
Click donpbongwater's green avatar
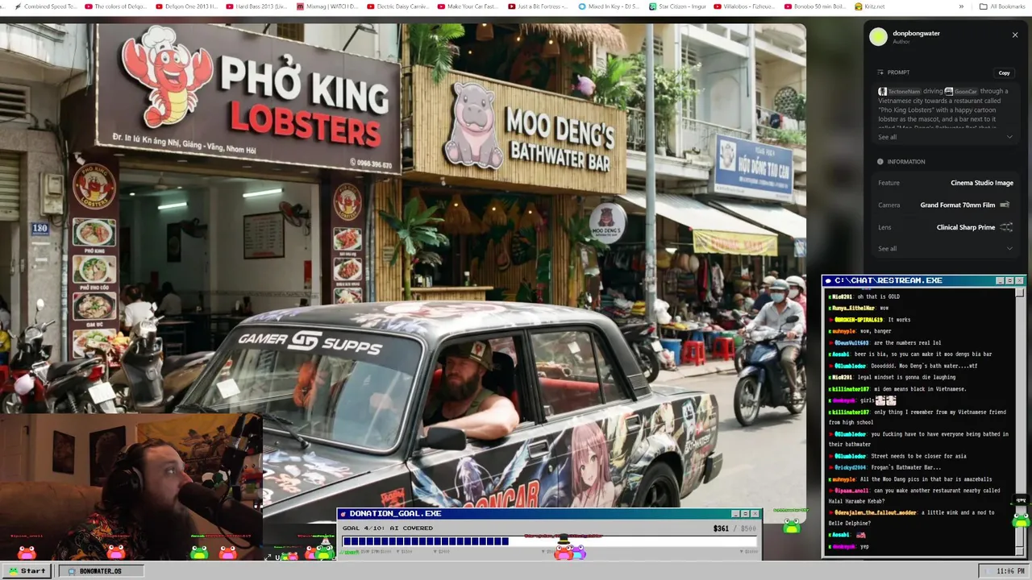(x=878, y=36)
